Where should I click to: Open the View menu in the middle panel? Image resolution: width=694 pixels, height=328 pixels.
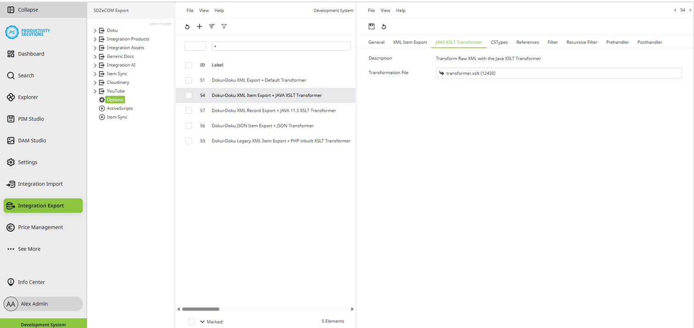point(204,10)
